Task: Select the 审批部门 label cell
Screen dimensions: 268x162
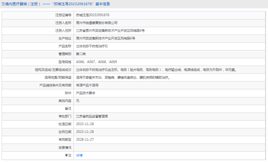Action: point(38,116)
